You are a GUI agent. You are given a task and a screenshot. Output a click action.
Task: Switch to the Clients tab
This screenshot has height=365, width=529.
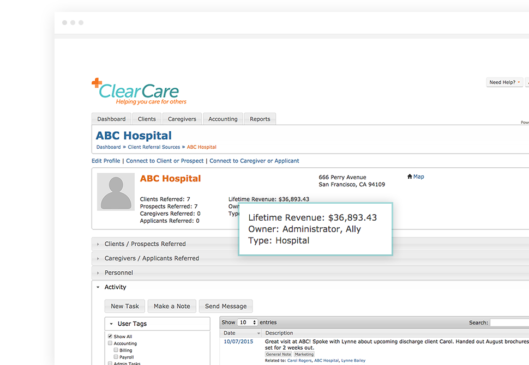coord(147,119)
